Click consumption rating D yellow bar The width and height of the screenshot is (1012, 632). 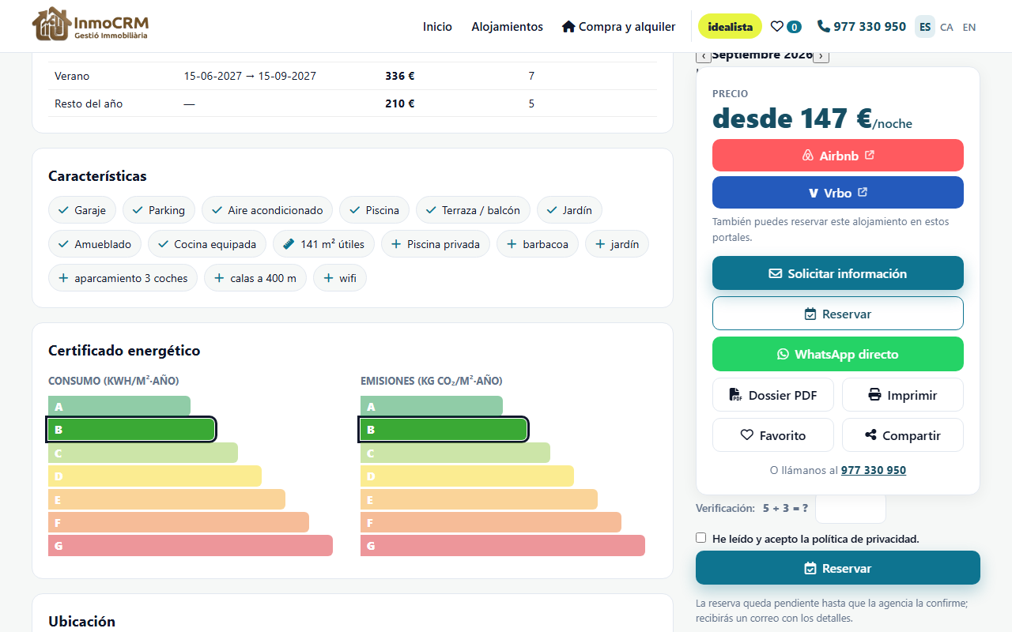pyautogui.click(x=155, y=476)
